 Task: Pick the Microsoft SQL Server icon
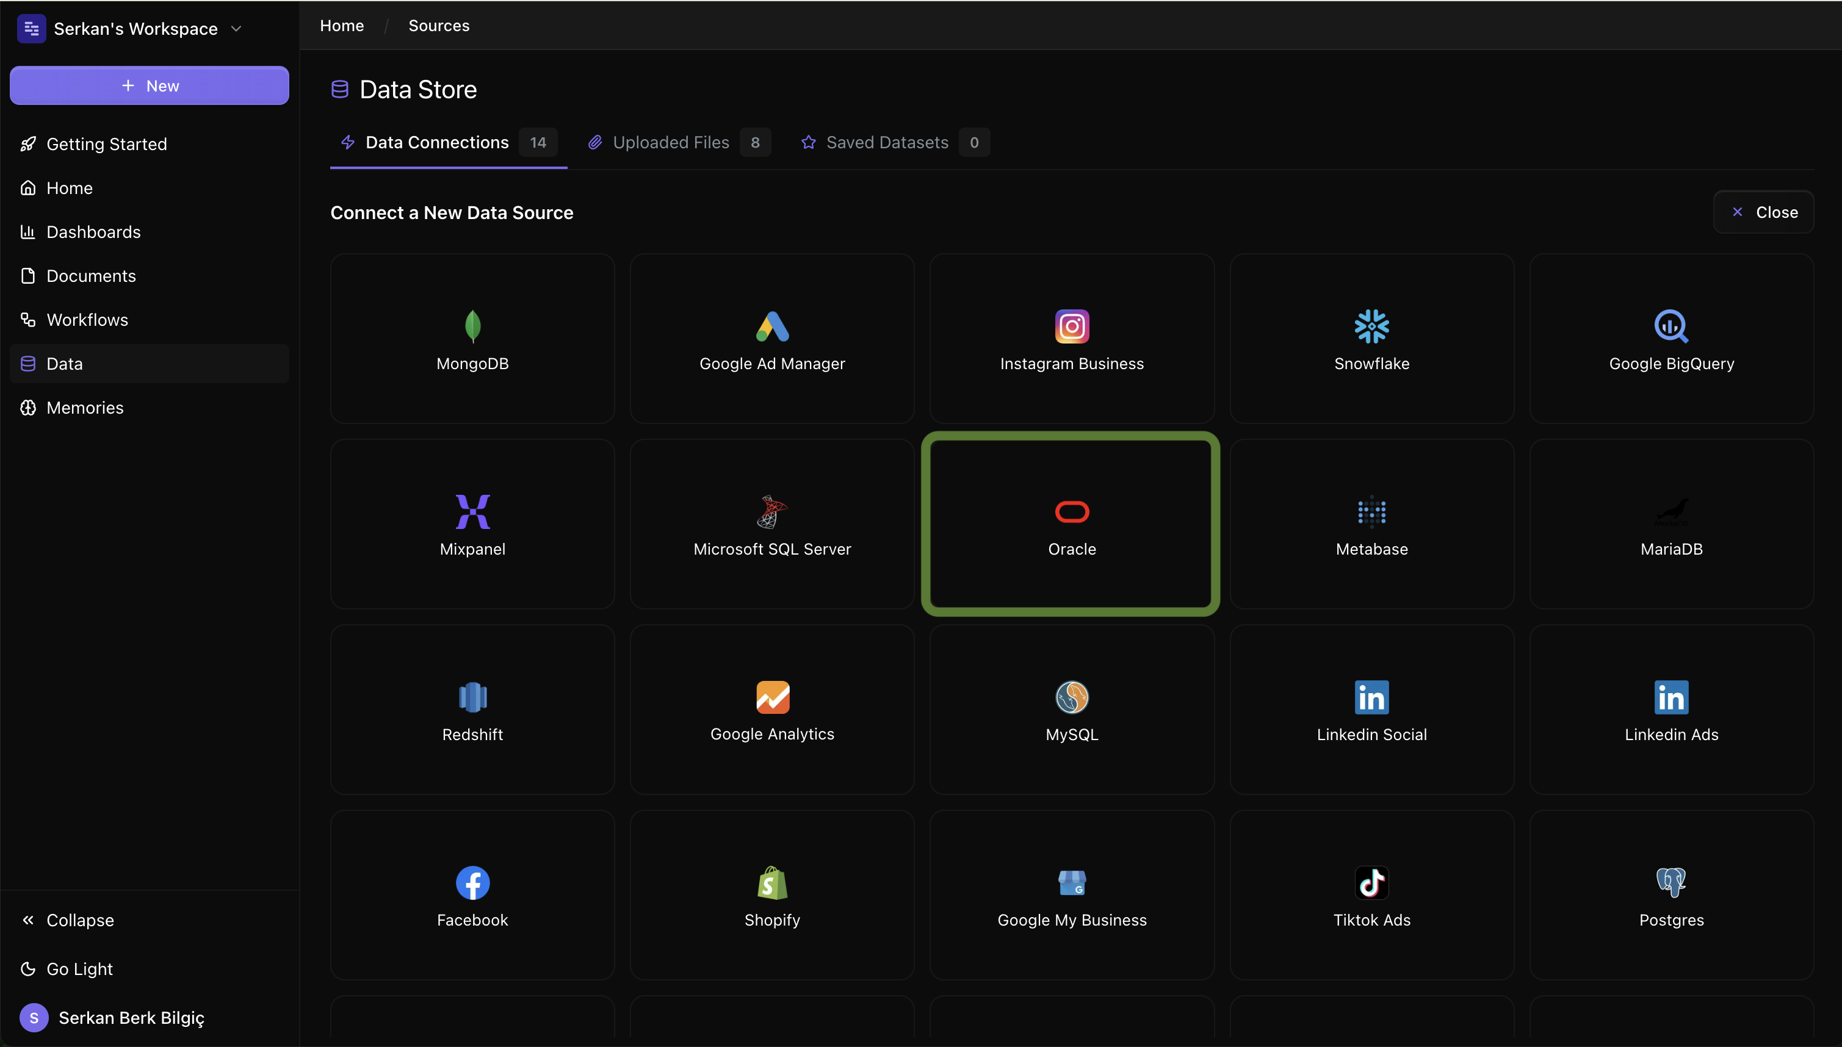773,512
